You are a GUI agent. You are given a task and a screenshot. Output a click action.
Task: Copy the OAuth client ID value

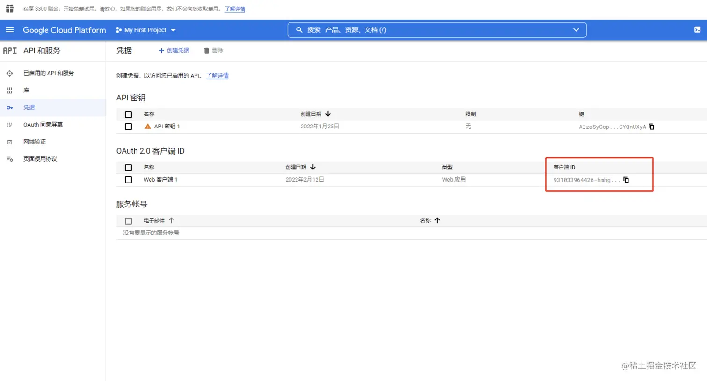click(626, 180)
